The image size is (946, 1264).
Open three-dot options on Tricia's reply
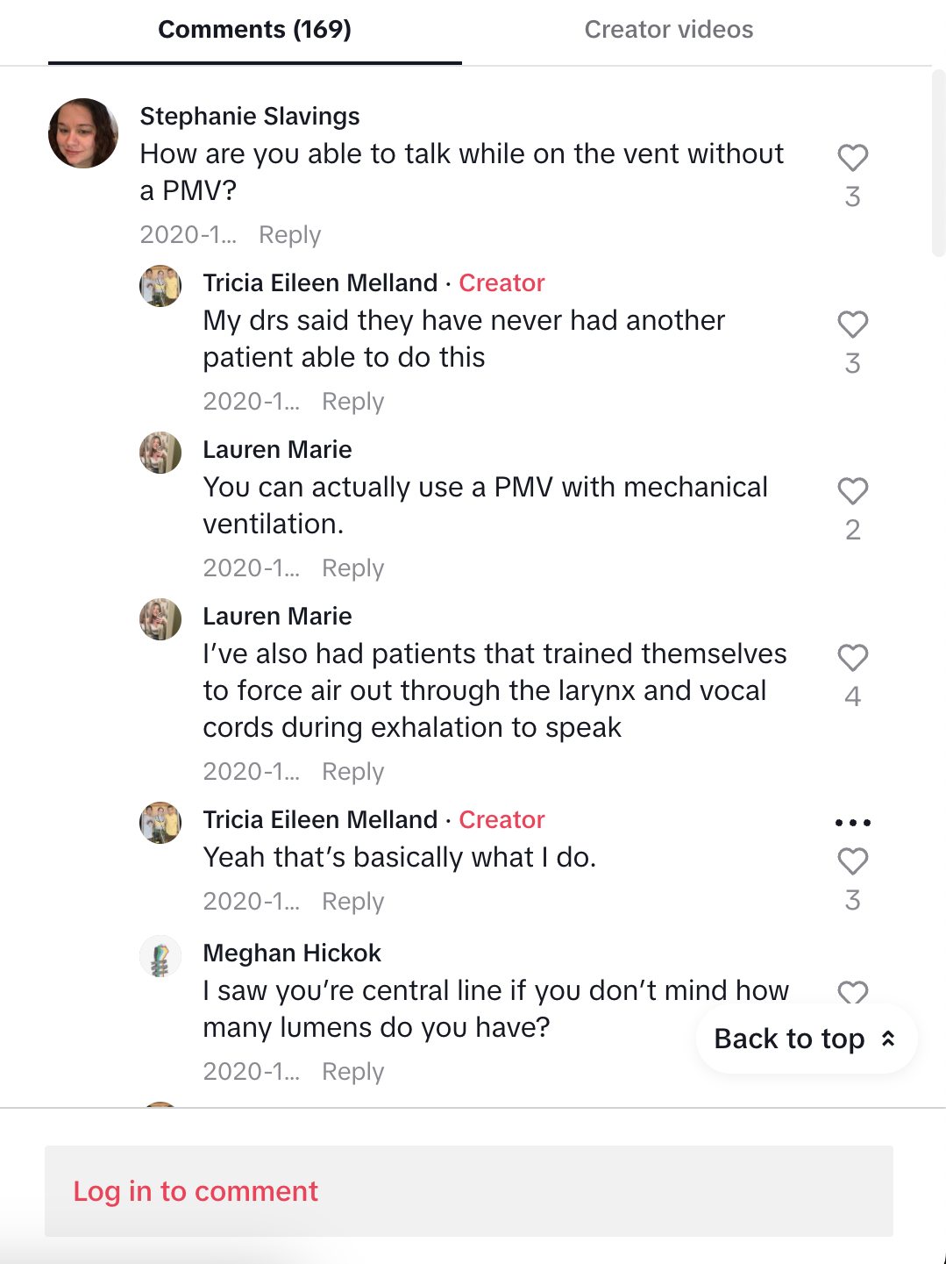(x=852, y=823)
